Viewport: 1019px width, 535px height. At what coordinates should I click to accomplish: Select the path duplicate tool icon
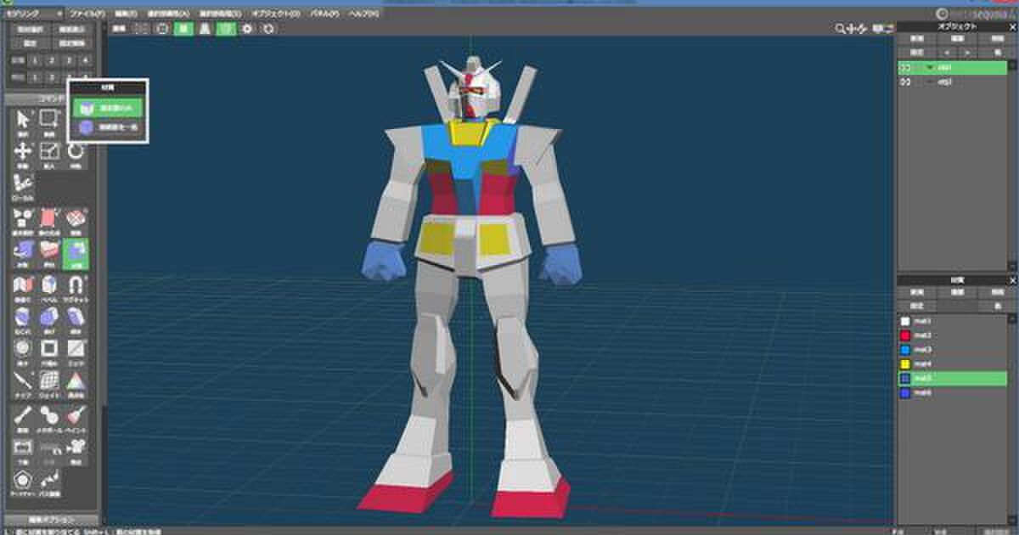pyautogui.click(x=49, y=482)
